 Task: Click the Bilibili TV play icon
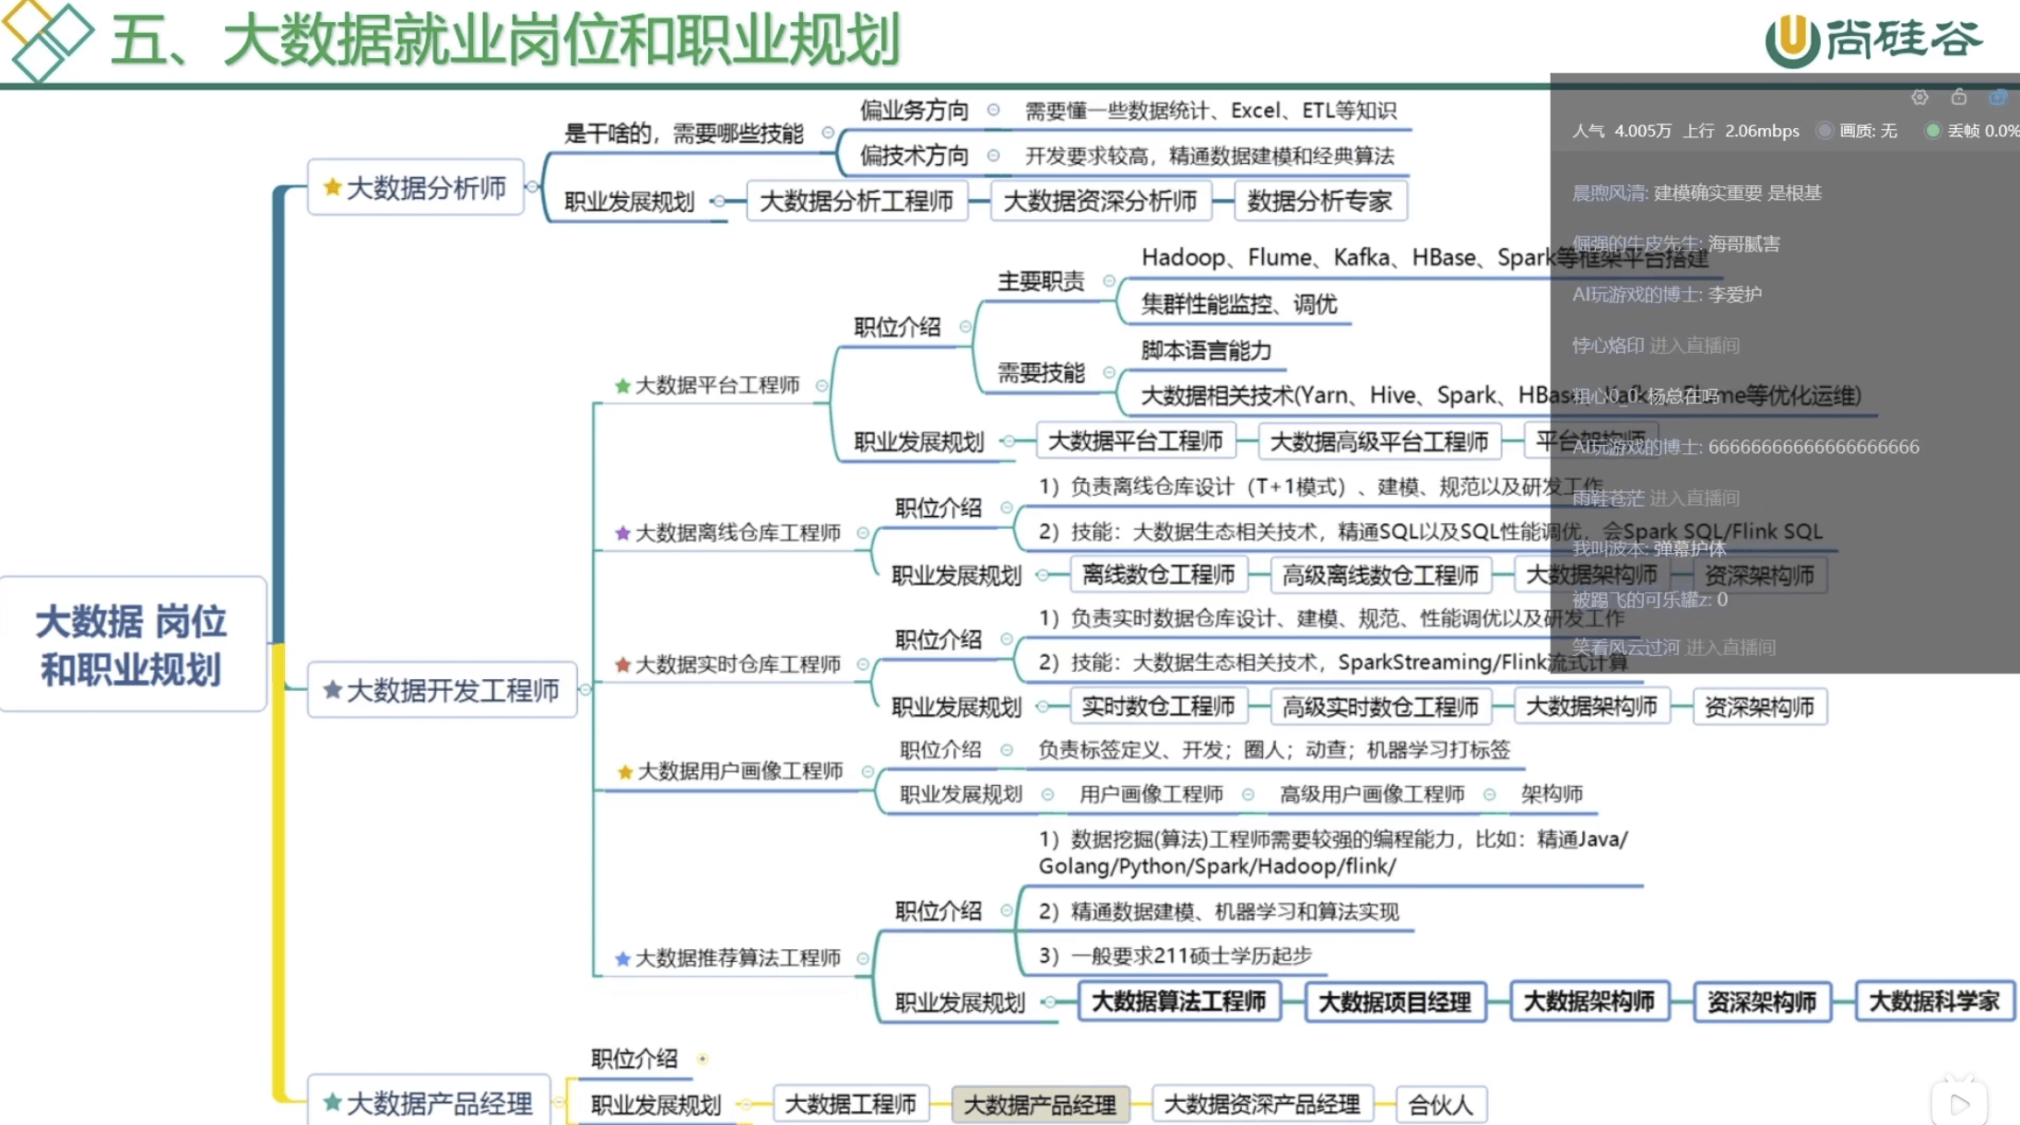coord(1959,1102)
